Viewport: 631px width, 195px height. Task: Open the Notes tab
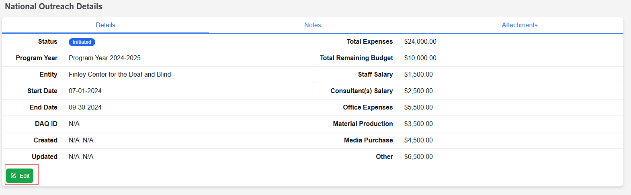pyautogui.click(x=312, y=25)
